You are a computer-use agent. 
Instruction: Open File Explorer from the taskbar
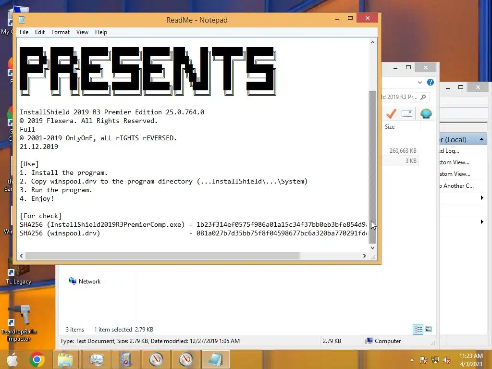coord(65,359)
